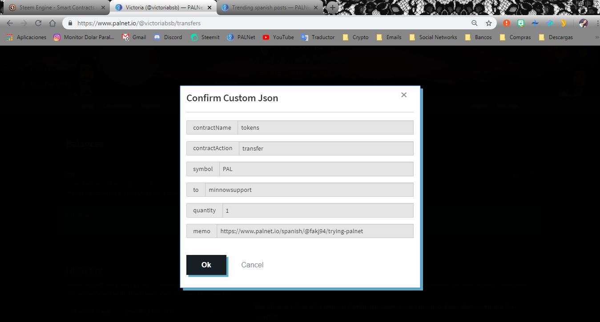Open Aplicaciones apps shortcut
This screenshot has height=322, width=600.
pyautogui.click(x=26, y=37)
